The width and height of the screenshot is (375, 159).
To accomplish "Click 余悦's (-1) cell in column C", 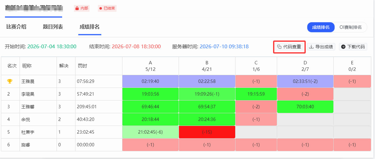I will 256,119.
